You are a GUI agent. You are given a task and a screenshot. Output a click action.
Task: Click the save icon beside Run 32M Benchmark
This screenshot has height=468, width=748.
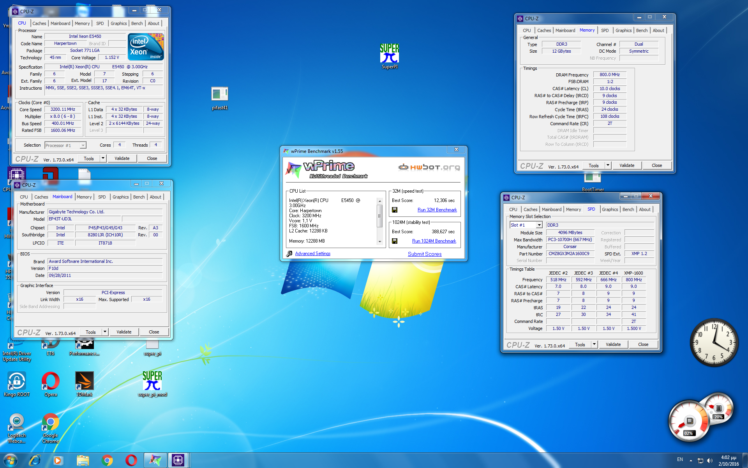[x=395, y=210]
